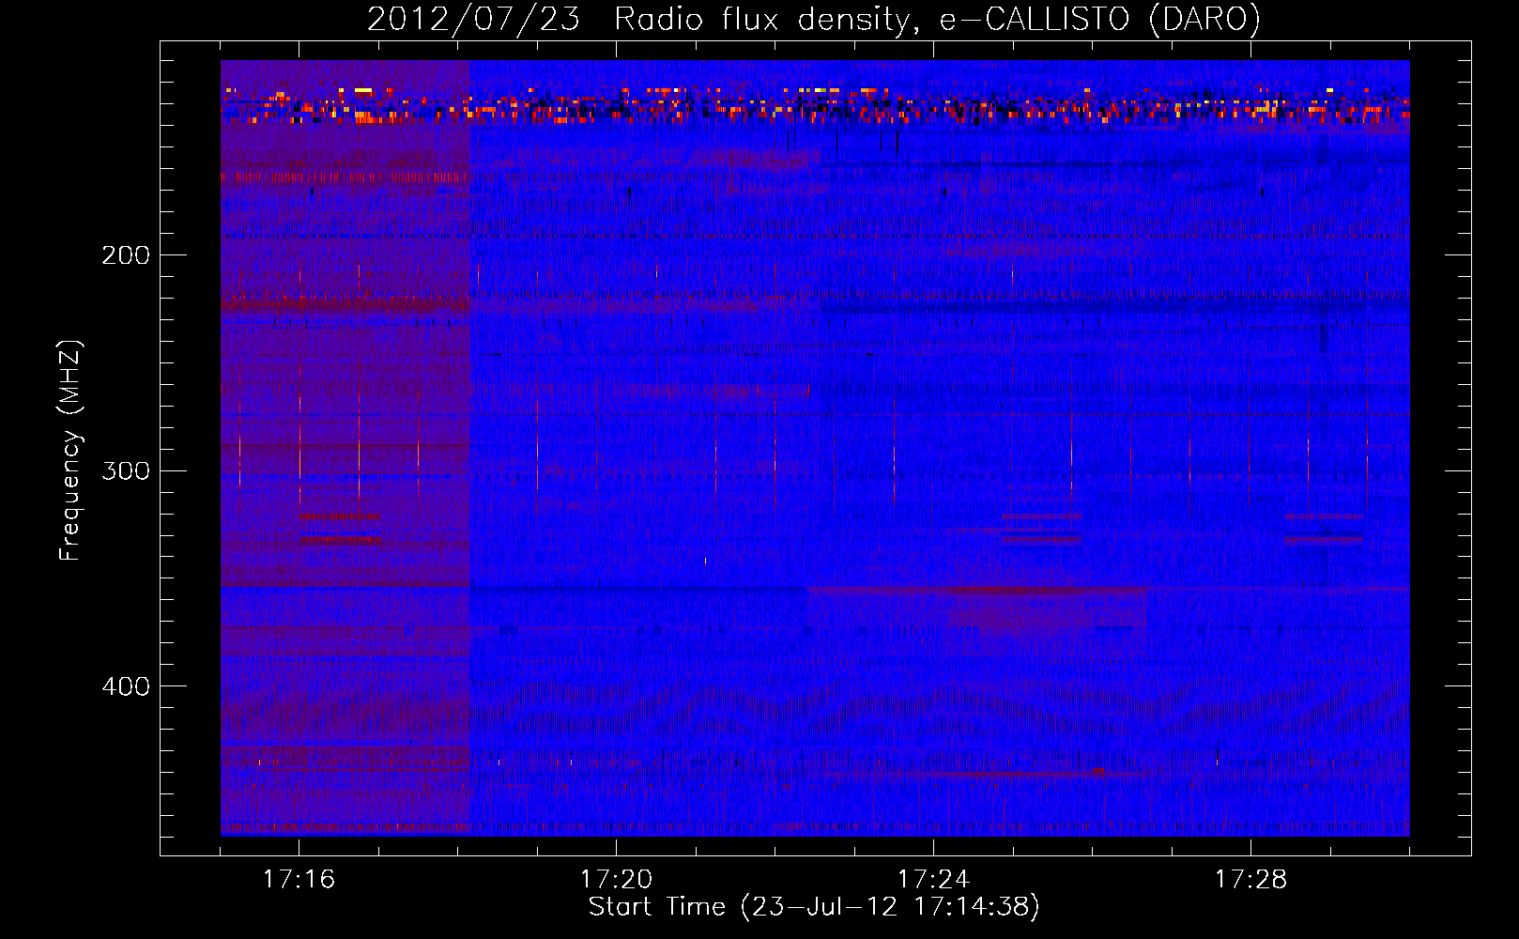Click the 17:28 time tick label
The height and width of the screenshot is (939, 1519).
pos(1250,879)
